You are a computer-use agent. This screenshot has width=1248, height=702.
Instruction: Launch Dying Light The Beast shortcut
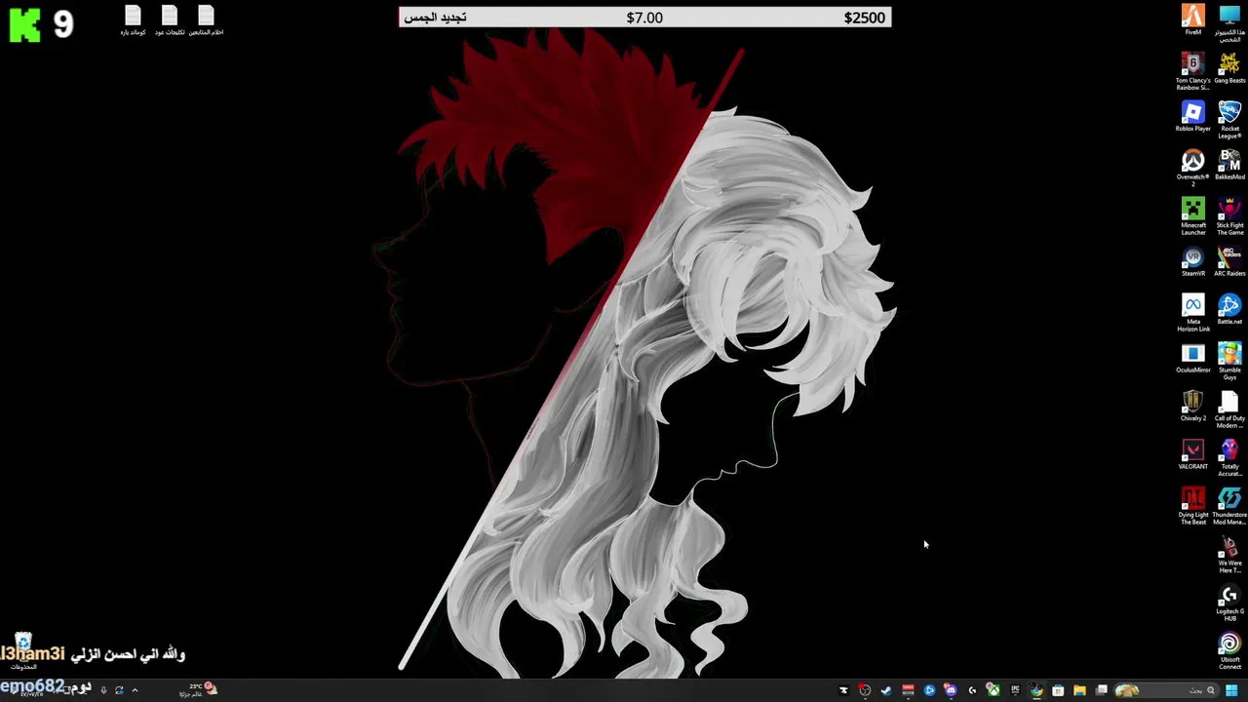1192,506
